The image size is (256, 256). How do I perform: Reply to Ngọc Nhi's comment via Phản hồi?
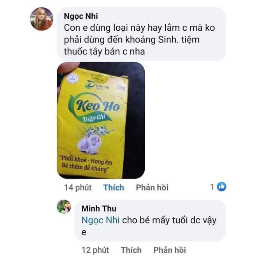(x=152, y=187)
